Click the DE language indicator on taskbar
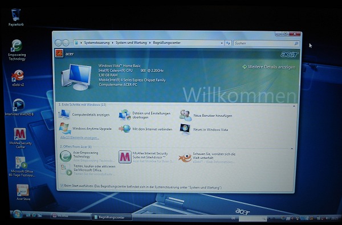This screenshot has height=225, width=342. click(233, 218)
